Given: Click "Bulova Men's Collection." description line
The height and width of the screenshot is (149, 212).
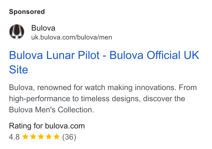Looking at the screenshot, I should click(x=52, y=110).
